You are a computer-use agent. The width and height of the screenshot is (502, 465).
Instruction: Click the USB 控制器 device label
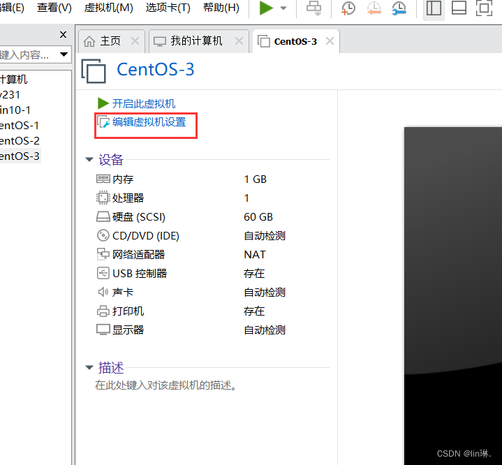pos(140,274)
